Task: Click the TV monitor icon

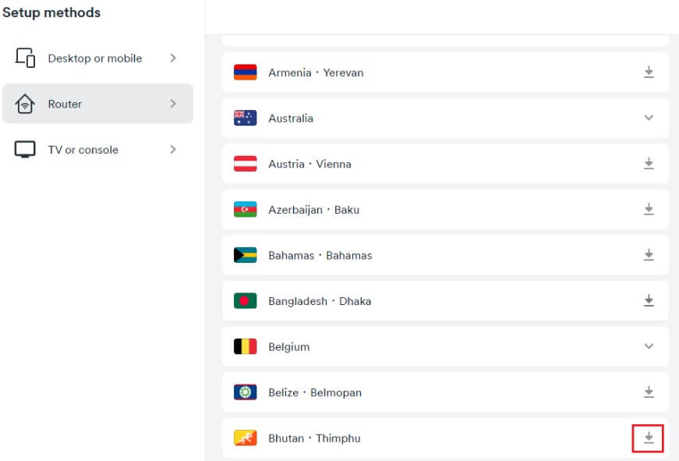Action: tap(25, 150)
